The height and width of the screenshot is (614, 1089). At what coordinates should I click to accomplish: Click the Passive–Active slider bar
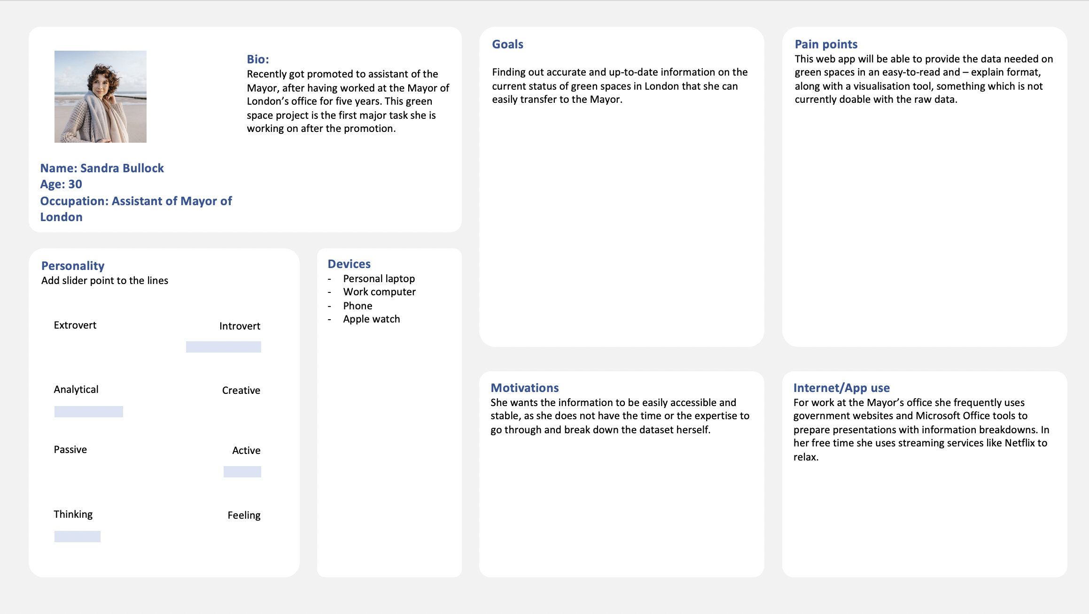point(242,472)
